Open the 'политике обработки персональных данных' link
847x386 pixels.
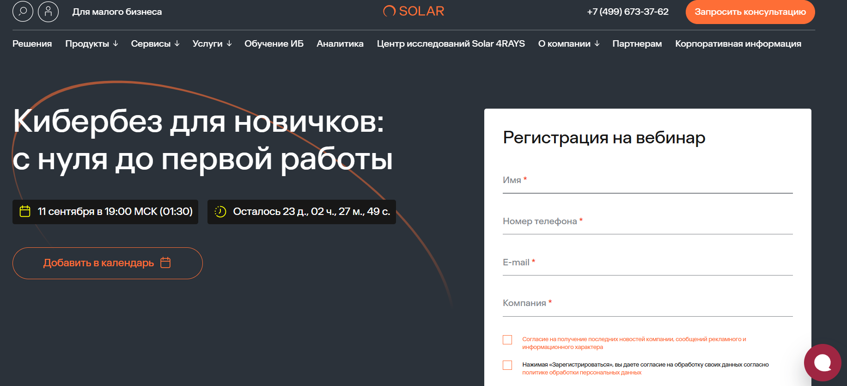pos(581,373)
